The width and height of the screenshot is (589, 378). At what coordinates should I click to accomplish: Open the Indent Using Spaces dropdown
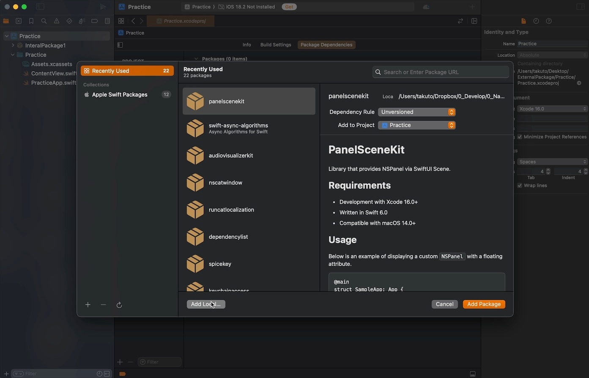pyautogui.click(x=552, y=162)
